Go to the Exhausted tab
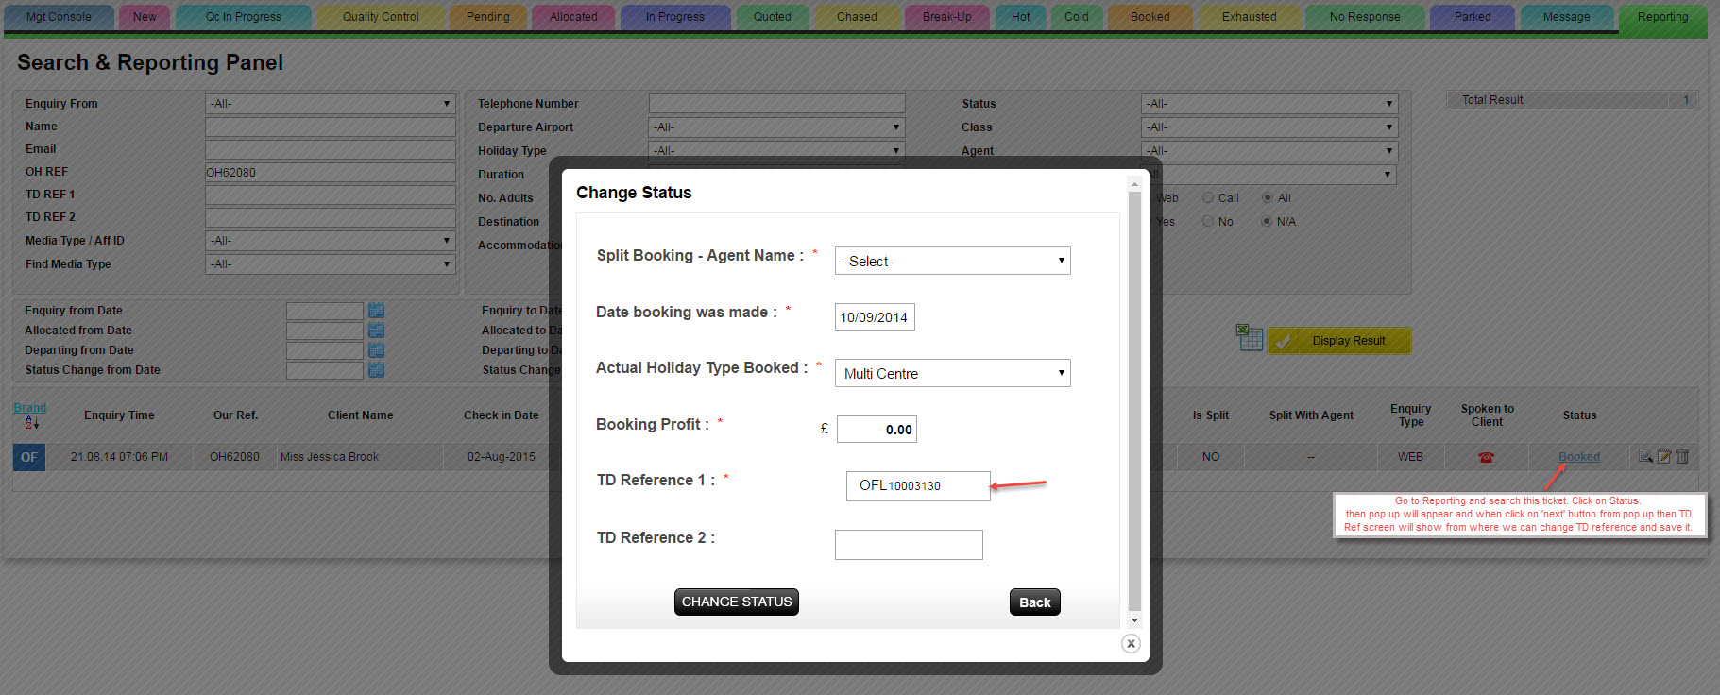 1249,17
